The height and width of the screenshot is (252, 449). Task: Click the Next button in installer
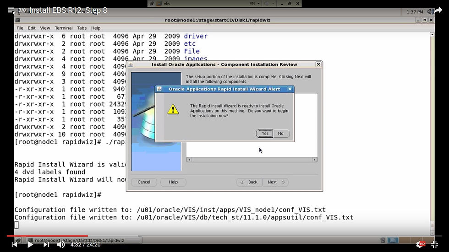point(275,182)
